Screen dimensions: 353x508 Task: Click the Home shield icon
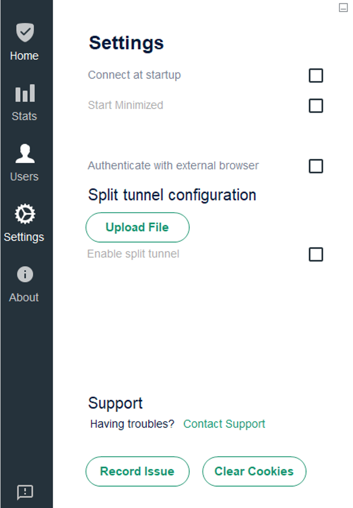[24, 33]
